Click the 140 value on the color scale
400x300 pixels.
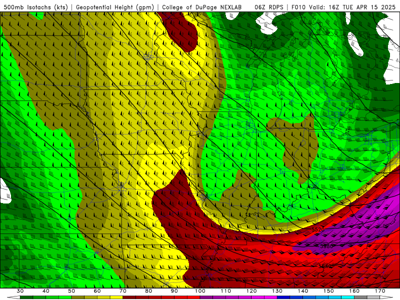click(x=303, y=291)
